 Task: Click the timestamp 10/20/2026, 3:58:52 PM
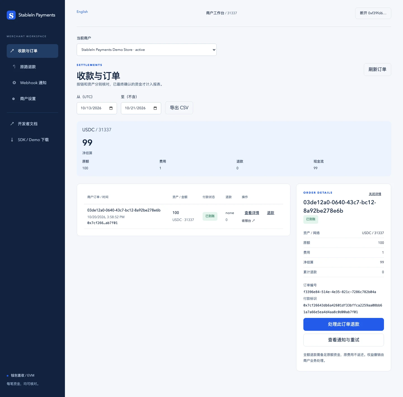106,217
